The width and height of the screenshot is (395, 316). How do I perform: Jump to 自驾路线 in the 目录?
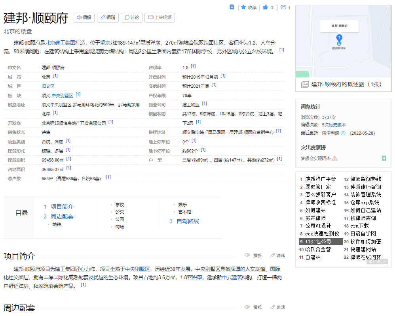(x=188, y=221)
